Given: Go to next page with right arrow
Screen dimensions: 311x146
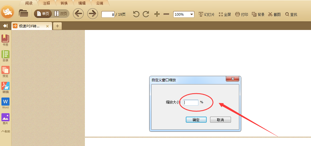Looking at the screenshot, I should coord(93,14).
